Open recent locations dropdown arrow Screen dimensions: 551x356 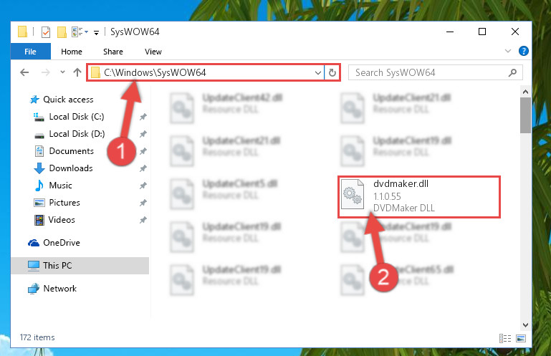pyautogui.click(x=62, y=72)
